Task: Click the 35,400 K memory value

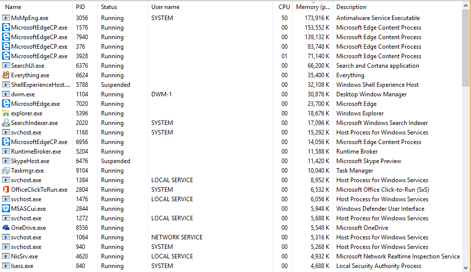Action: 318,75
